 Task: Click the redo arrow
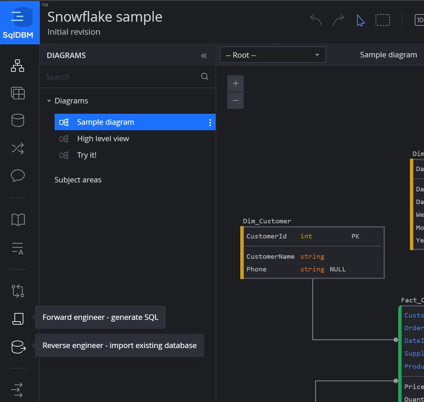[x=338, y=20]
